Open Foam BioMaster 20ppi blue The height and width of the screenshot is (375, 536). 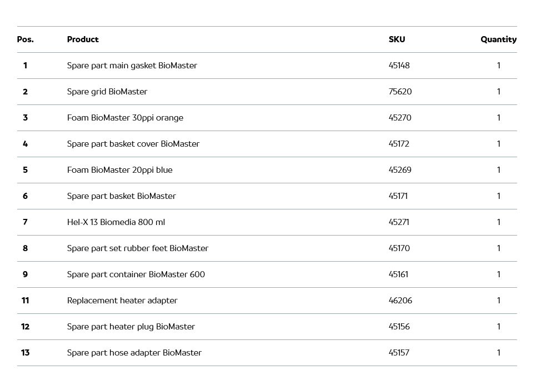tap(119, 170)
